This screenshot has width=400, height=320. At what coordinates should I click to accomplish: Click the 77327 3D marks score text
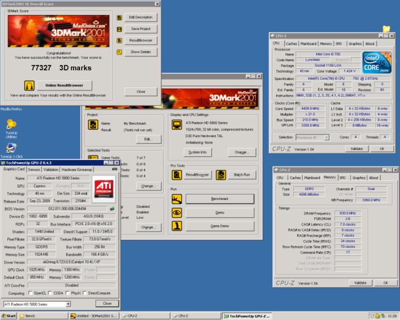[61, 68]
